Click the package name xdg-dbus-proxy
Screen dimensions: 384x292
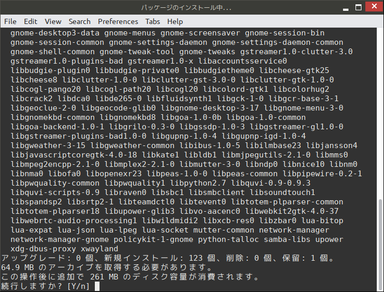coord(43,249)
